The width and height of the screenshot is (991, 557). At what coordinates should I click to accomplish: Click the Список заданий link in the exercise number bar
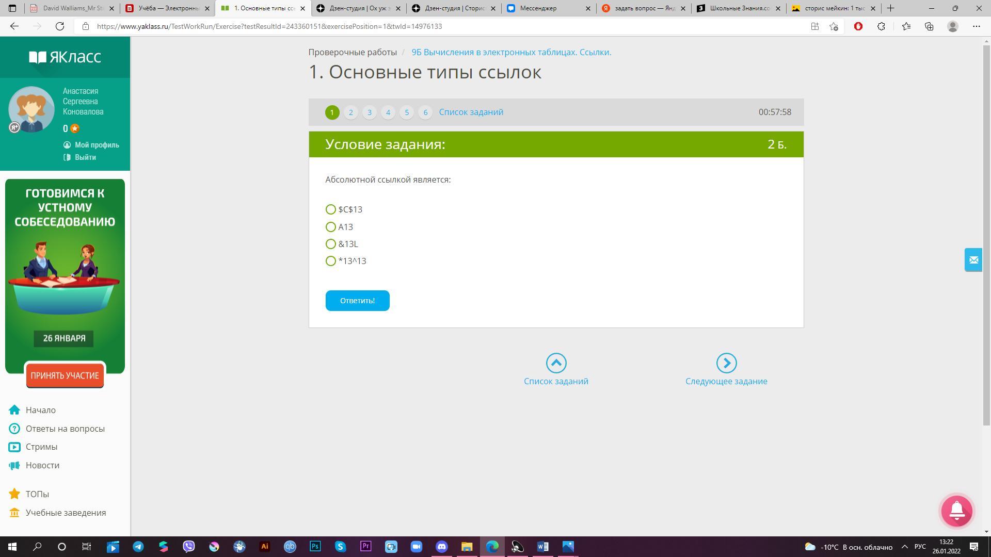point(471,112)
